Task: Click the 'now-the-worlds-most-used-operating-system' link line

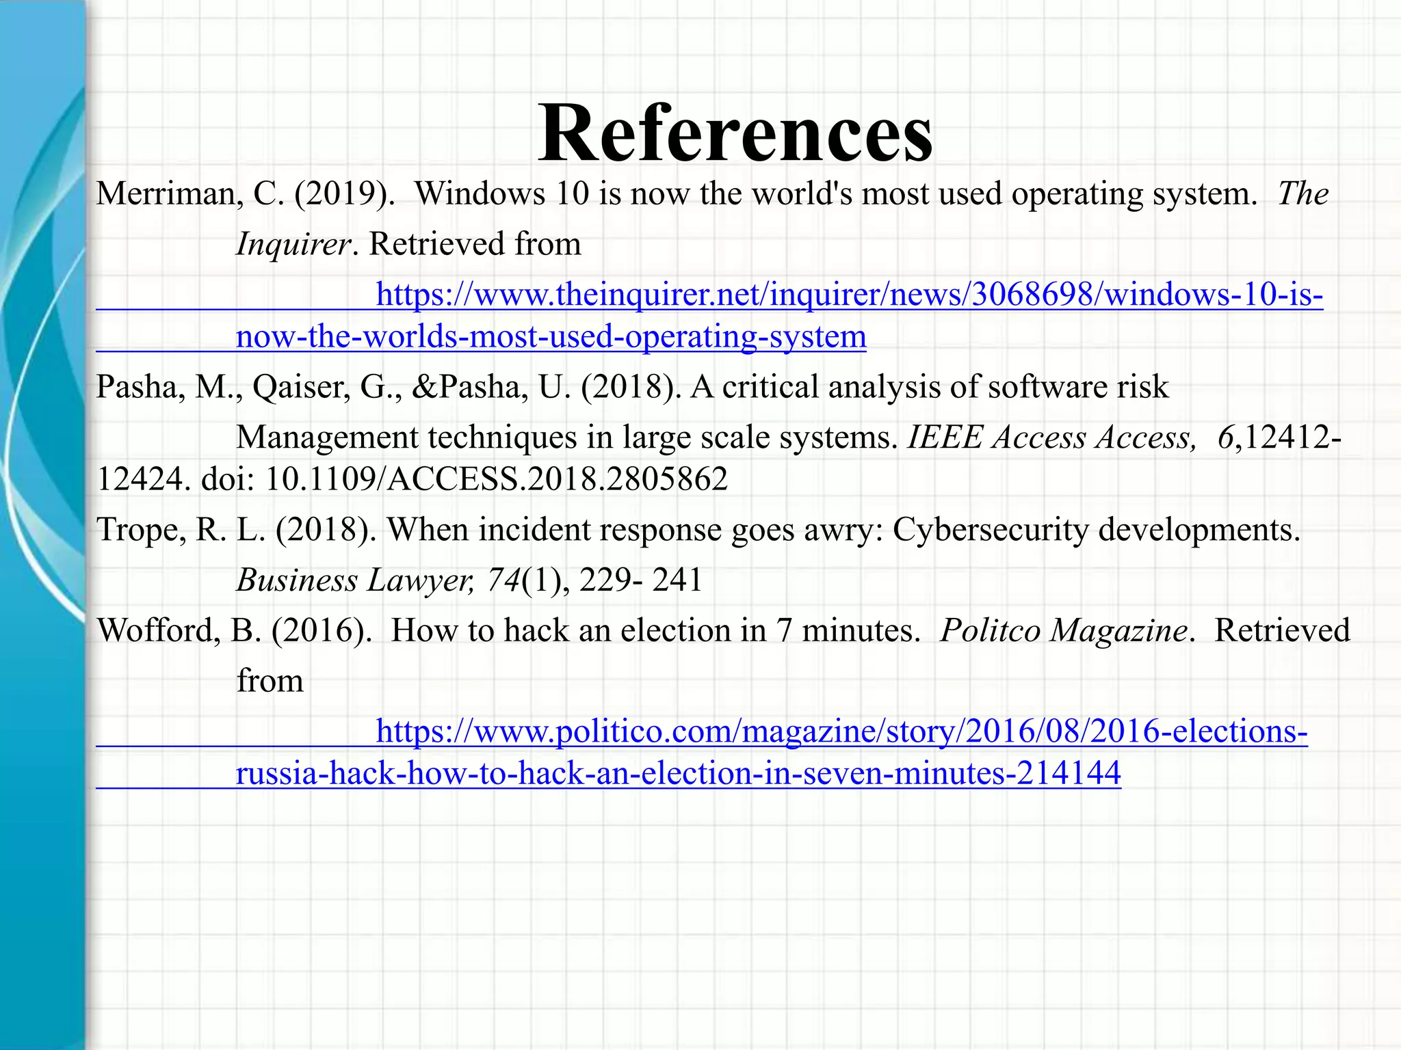Action: [551, 337]
